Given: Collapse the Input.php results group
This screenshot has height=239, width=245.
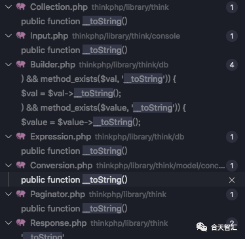Looking at the screenshot, I should pyautogui.click(x=9, y=36).
